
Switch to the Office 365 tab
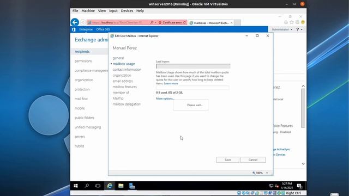103,29
